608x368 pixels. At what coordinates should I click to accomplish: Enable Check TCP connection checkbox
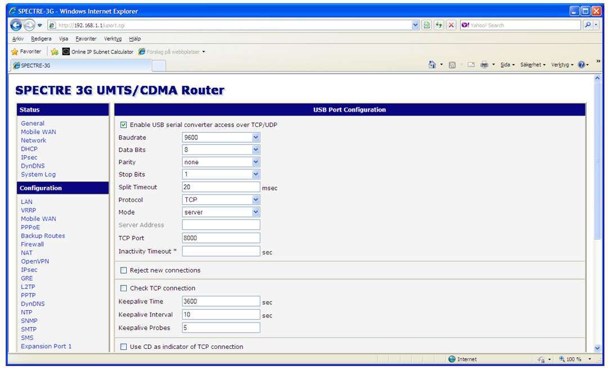[x=123, y=288]
